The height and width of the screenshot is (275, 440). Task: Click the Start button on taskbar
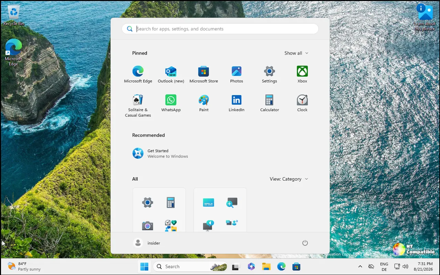(144, 266)
